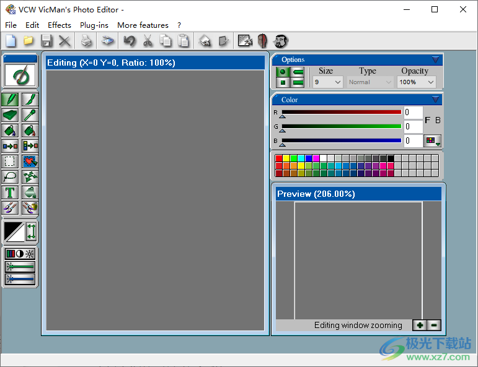Create a new blank image file
478x367 pixels.
click(x=11, y=41)
